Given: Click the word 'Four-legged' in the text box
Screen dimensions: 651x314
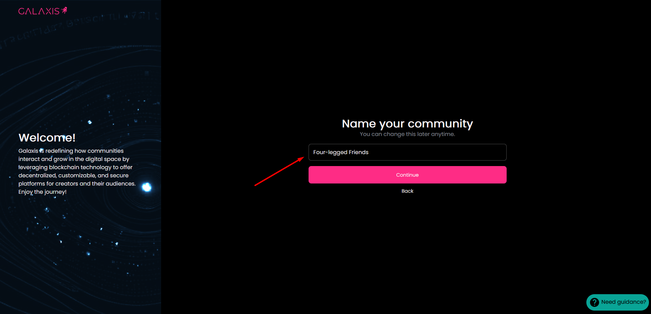Looking at the screenshot, I should click(330, 152).
